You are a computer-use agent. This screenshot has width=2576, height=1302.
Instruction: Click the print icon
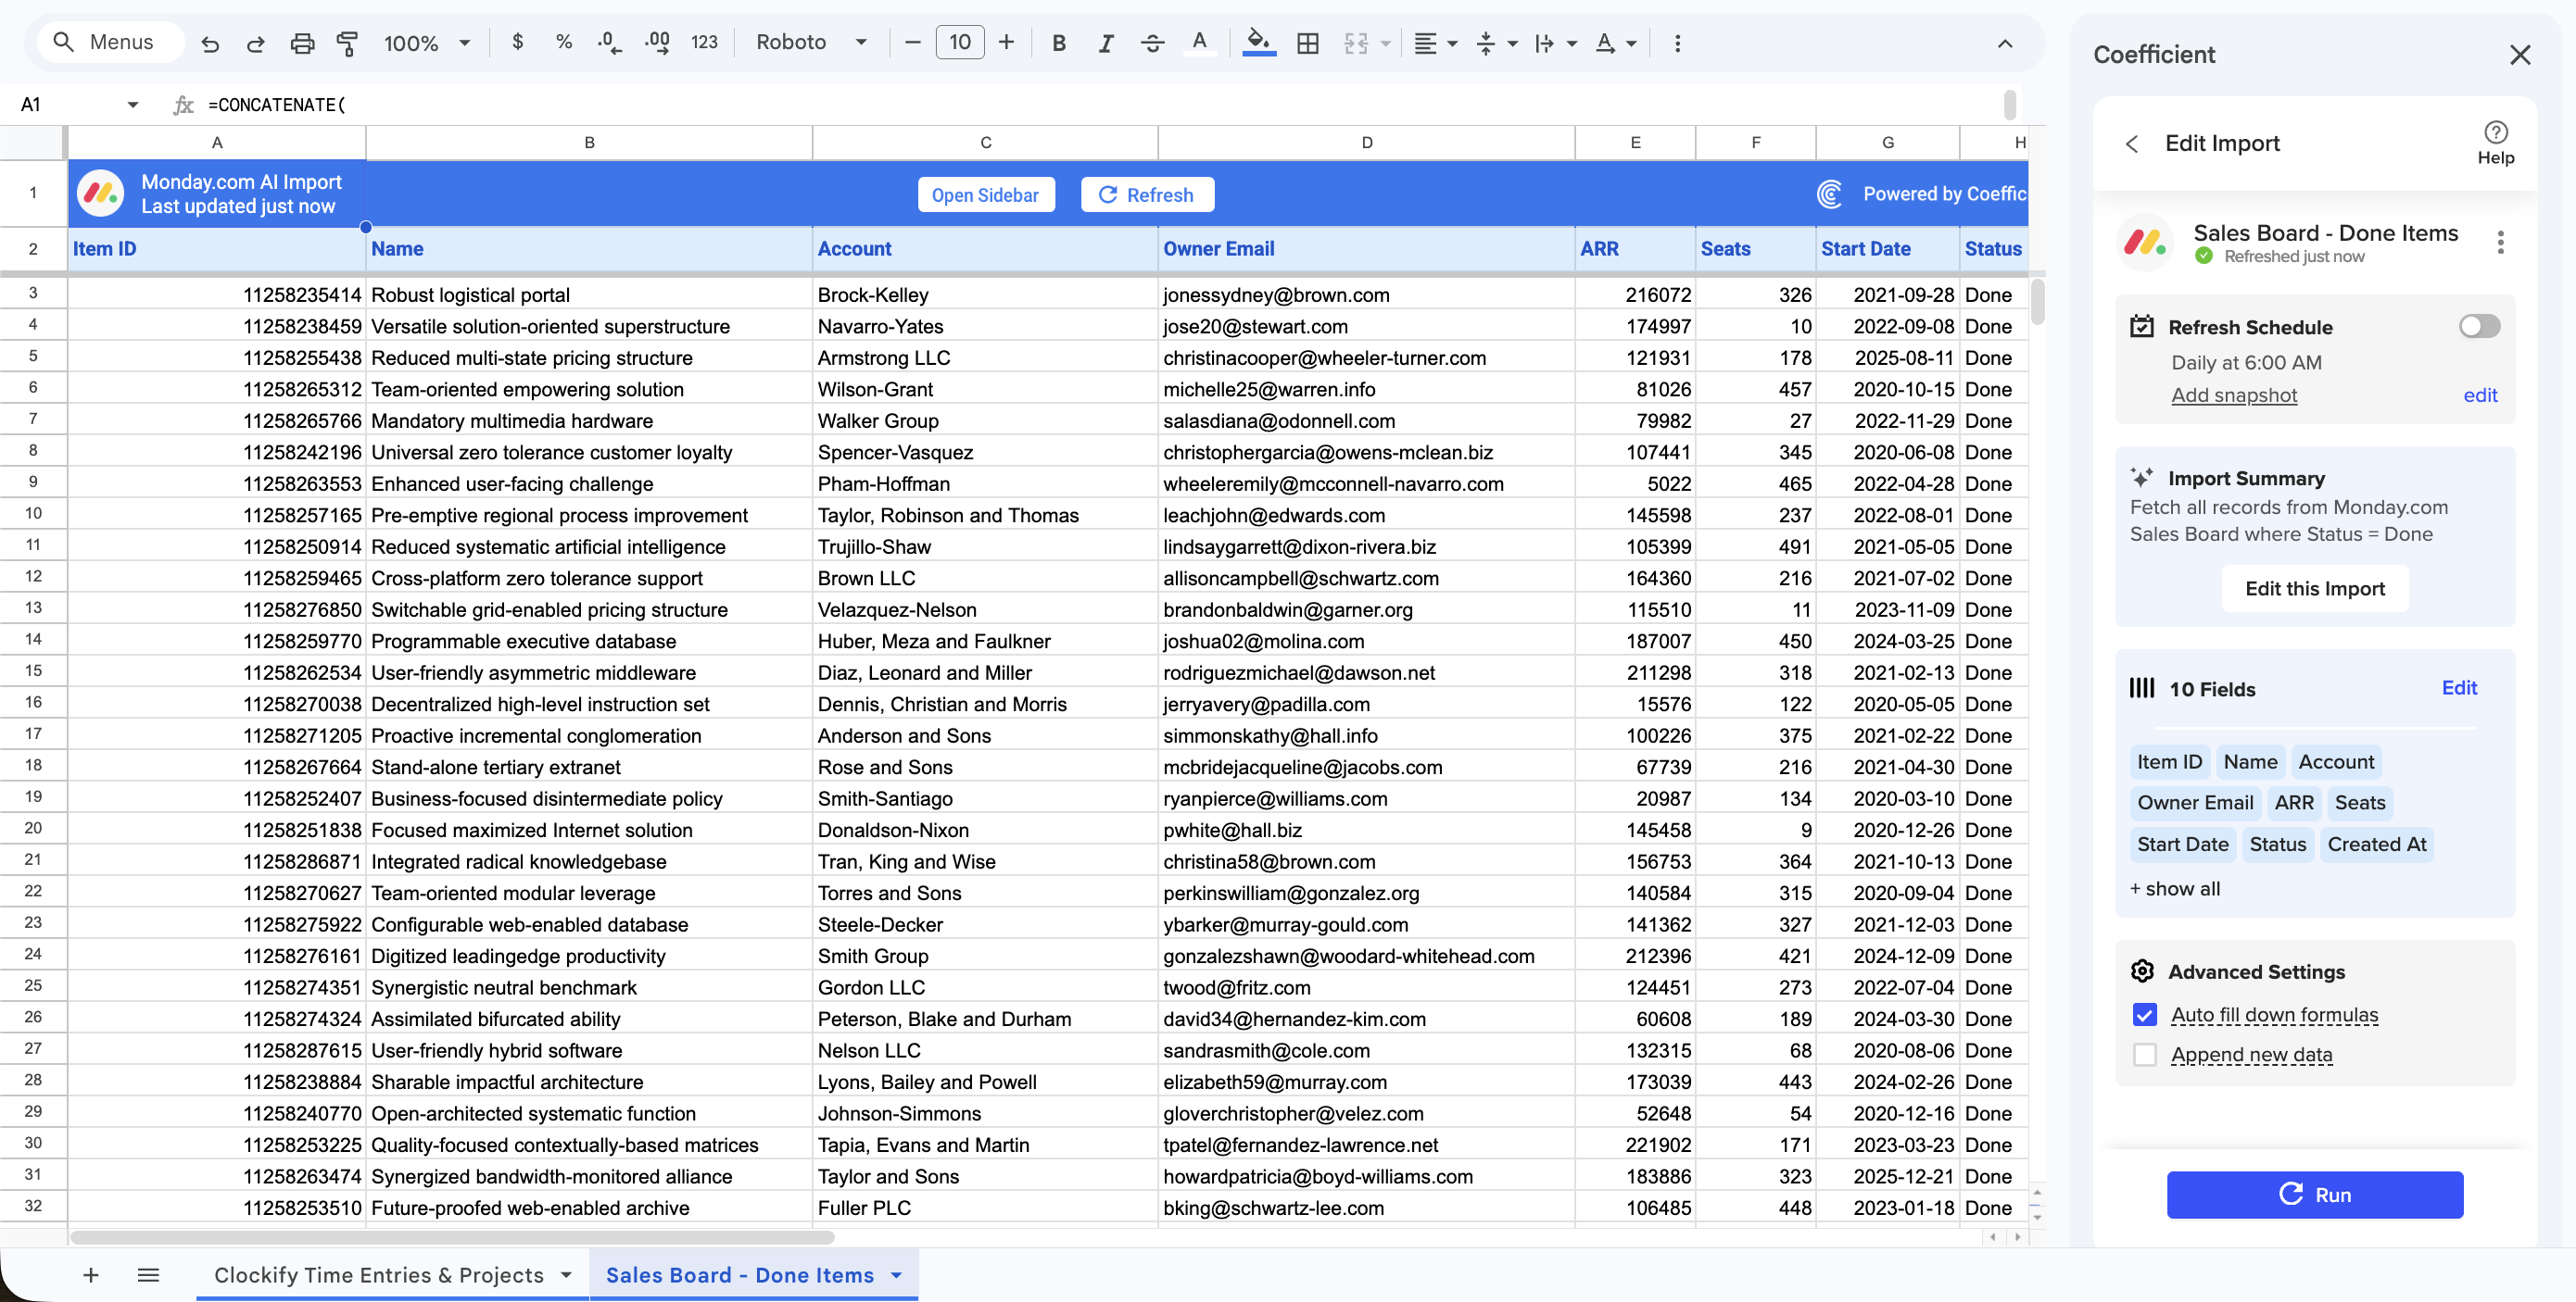click(302, 43)
